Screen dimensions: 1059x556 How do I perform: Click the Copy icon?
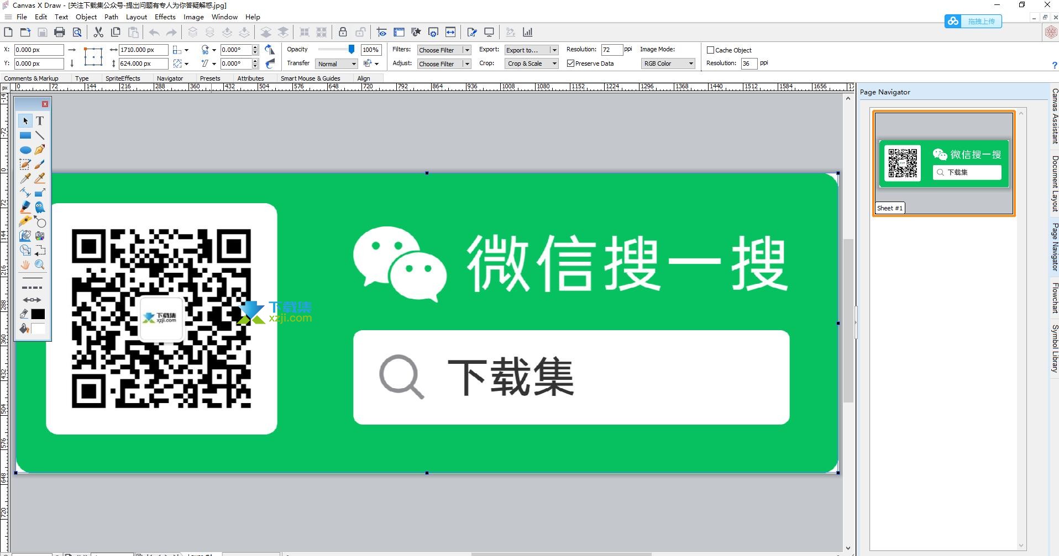click(116, 32)
